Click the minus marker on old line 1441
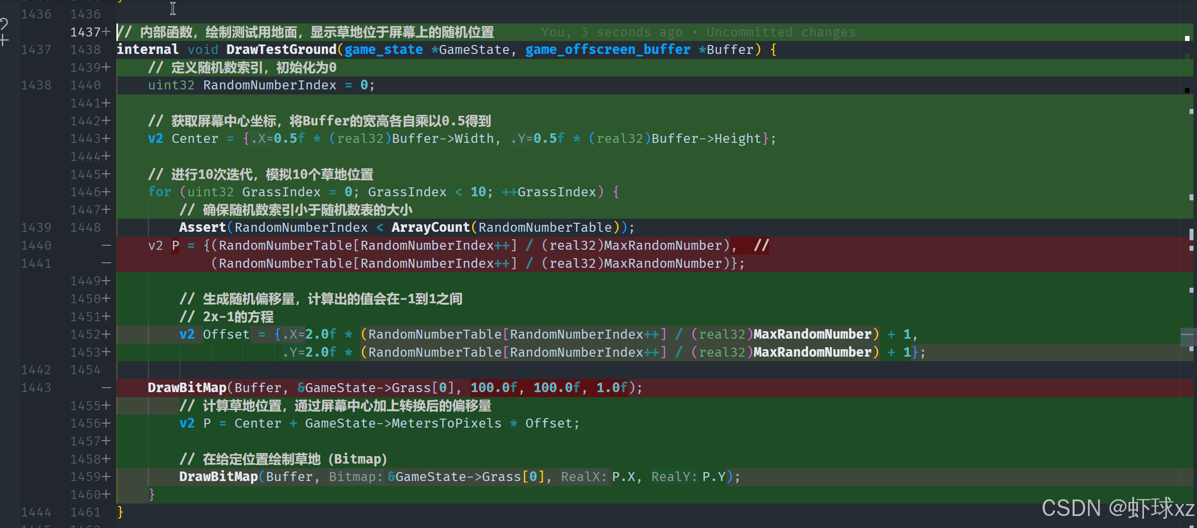 point(106,263)
